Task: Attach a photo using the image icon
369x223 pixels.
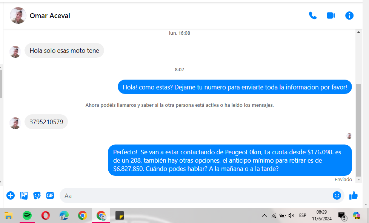Action: coord(24,195)
